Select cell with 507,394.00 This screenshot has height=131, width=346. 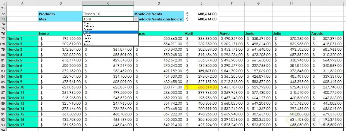pos(327,39)
